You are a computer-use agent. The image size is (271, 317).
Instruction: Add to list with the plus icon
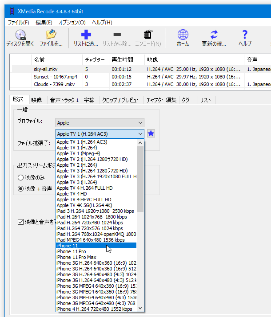click(x=86, y=38)
